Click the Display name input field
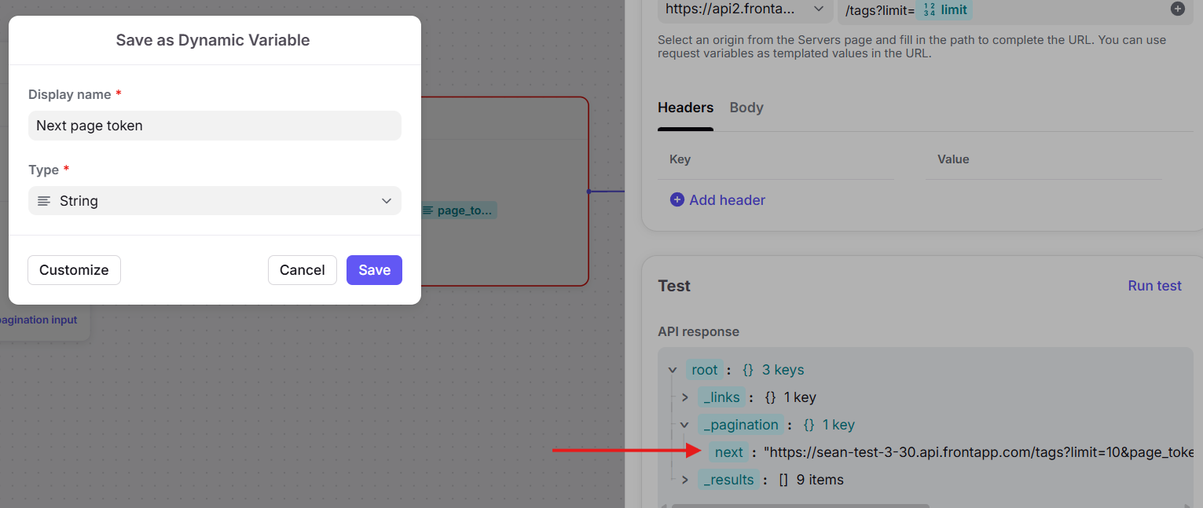1203x508 pixels. tap(215, 126)
